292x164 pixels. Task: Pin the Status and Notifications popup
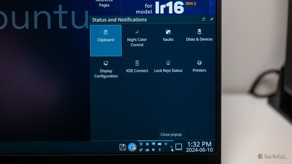coord(212,19)
